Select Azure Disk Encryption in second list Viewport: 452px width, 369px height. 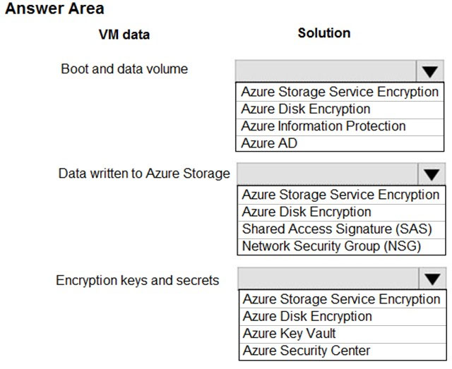point(341,212)
